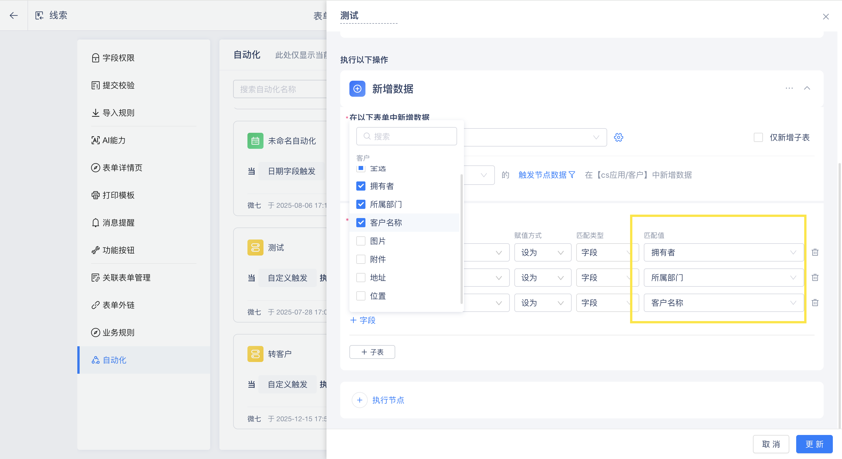Open the more options ellipsis for 新增数据

789,88
